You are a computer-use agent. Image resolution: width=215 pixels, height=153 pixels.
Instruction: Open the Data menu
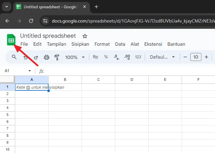tap(120, 44)
